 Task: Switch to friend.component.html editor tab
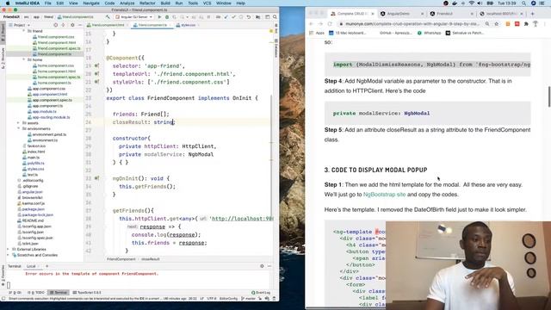pyautogui.click(x=106, y=25)
